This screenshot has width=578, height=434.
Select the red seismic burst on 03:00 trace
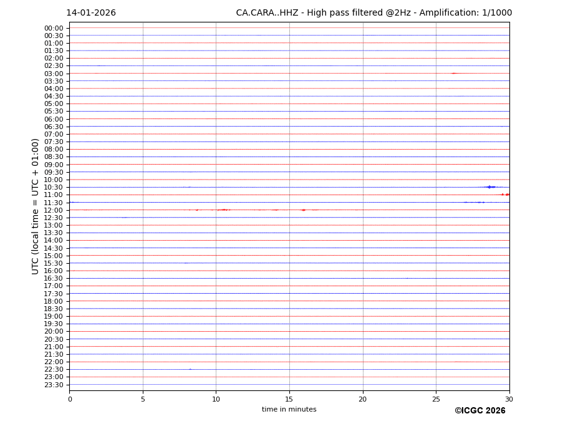tap(453, 74)
